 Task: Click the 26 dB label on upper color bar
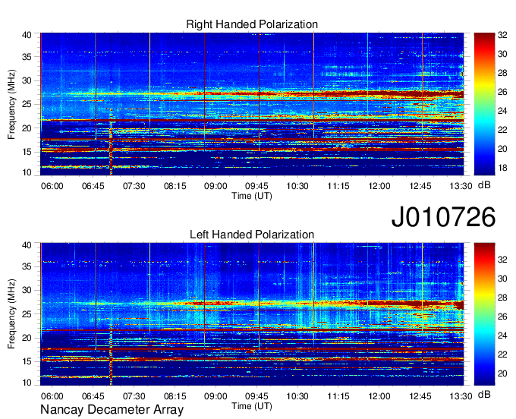[502, 92]
